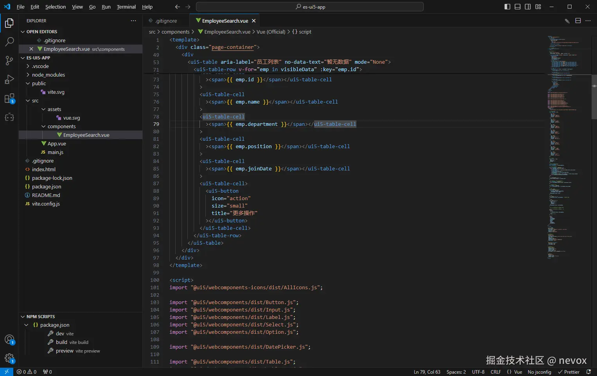This screenshot has height=376, width=597.
Task: Toggle the primary side bar layout button
Action: tap(507, 7)
